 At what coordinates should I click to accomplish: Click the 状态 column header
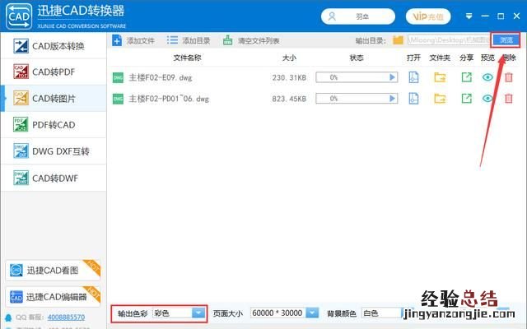pos(357,58)
